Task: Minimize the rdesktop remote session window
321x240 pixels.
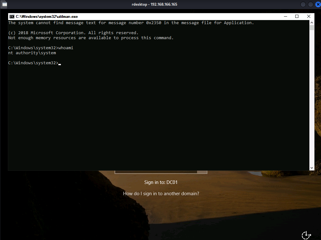Action: (x=303, y=4)
